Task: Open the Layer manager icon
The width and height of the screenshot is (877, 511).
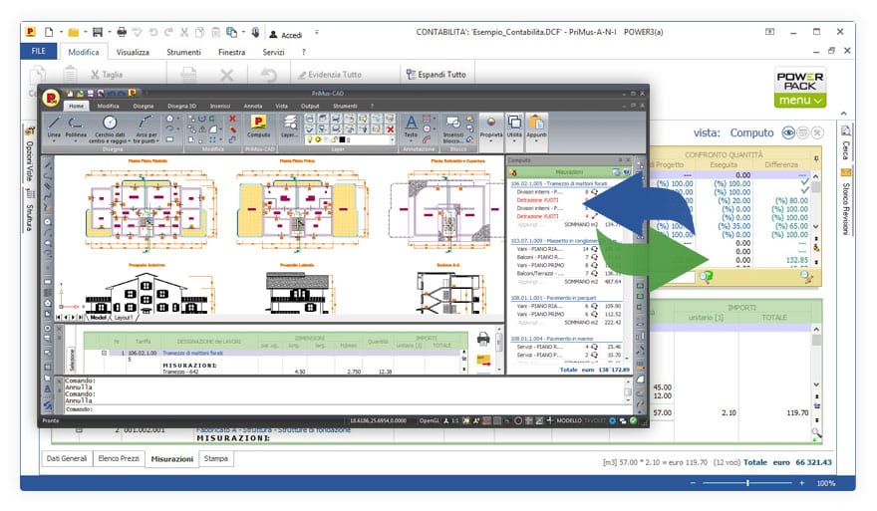Action: pos(289,126)
